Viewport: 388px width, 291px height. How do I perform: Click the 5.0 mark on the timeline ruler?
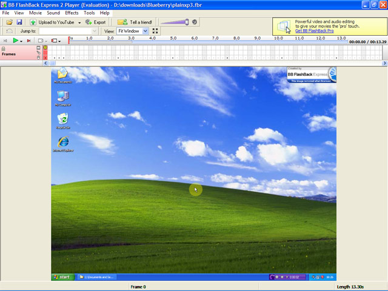pyautogui.click(x=173, y=38)
